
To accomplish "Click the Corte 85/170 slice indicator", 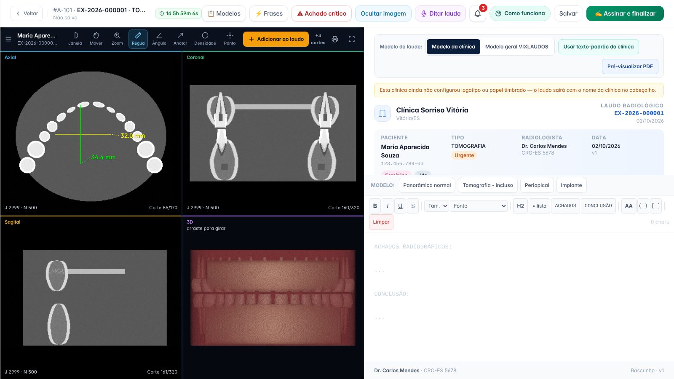I will [163, 208].
